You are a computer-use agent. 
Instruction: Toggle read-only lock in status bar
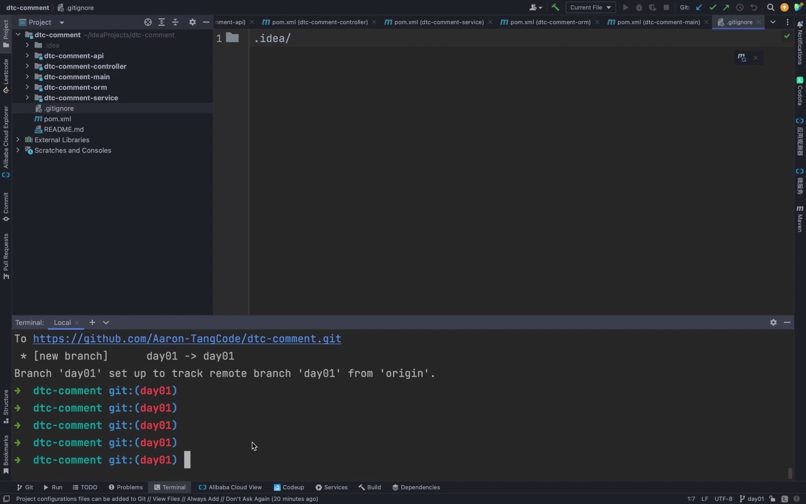pyautogui.click(x=772, y=499)
